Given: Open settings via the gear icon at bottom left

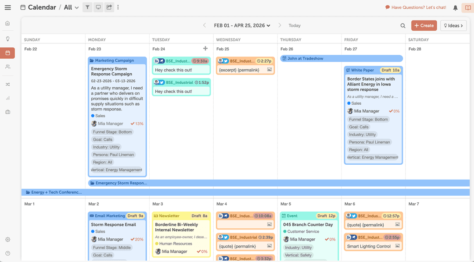Looking at the screenshot, I should click(7, 240).
